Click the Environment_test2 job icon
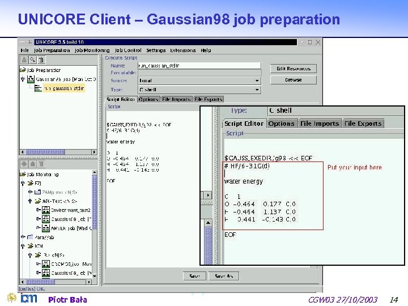The image size is (408, 306). pos(46,210)
